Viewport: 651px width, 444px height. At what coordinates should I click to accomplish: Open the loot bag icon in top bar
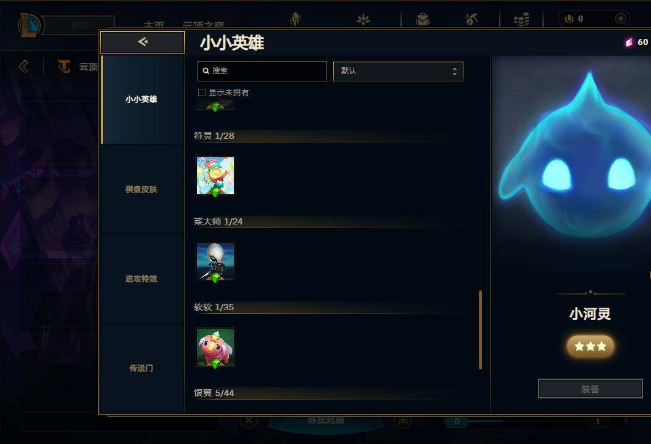tap(423, 19)
